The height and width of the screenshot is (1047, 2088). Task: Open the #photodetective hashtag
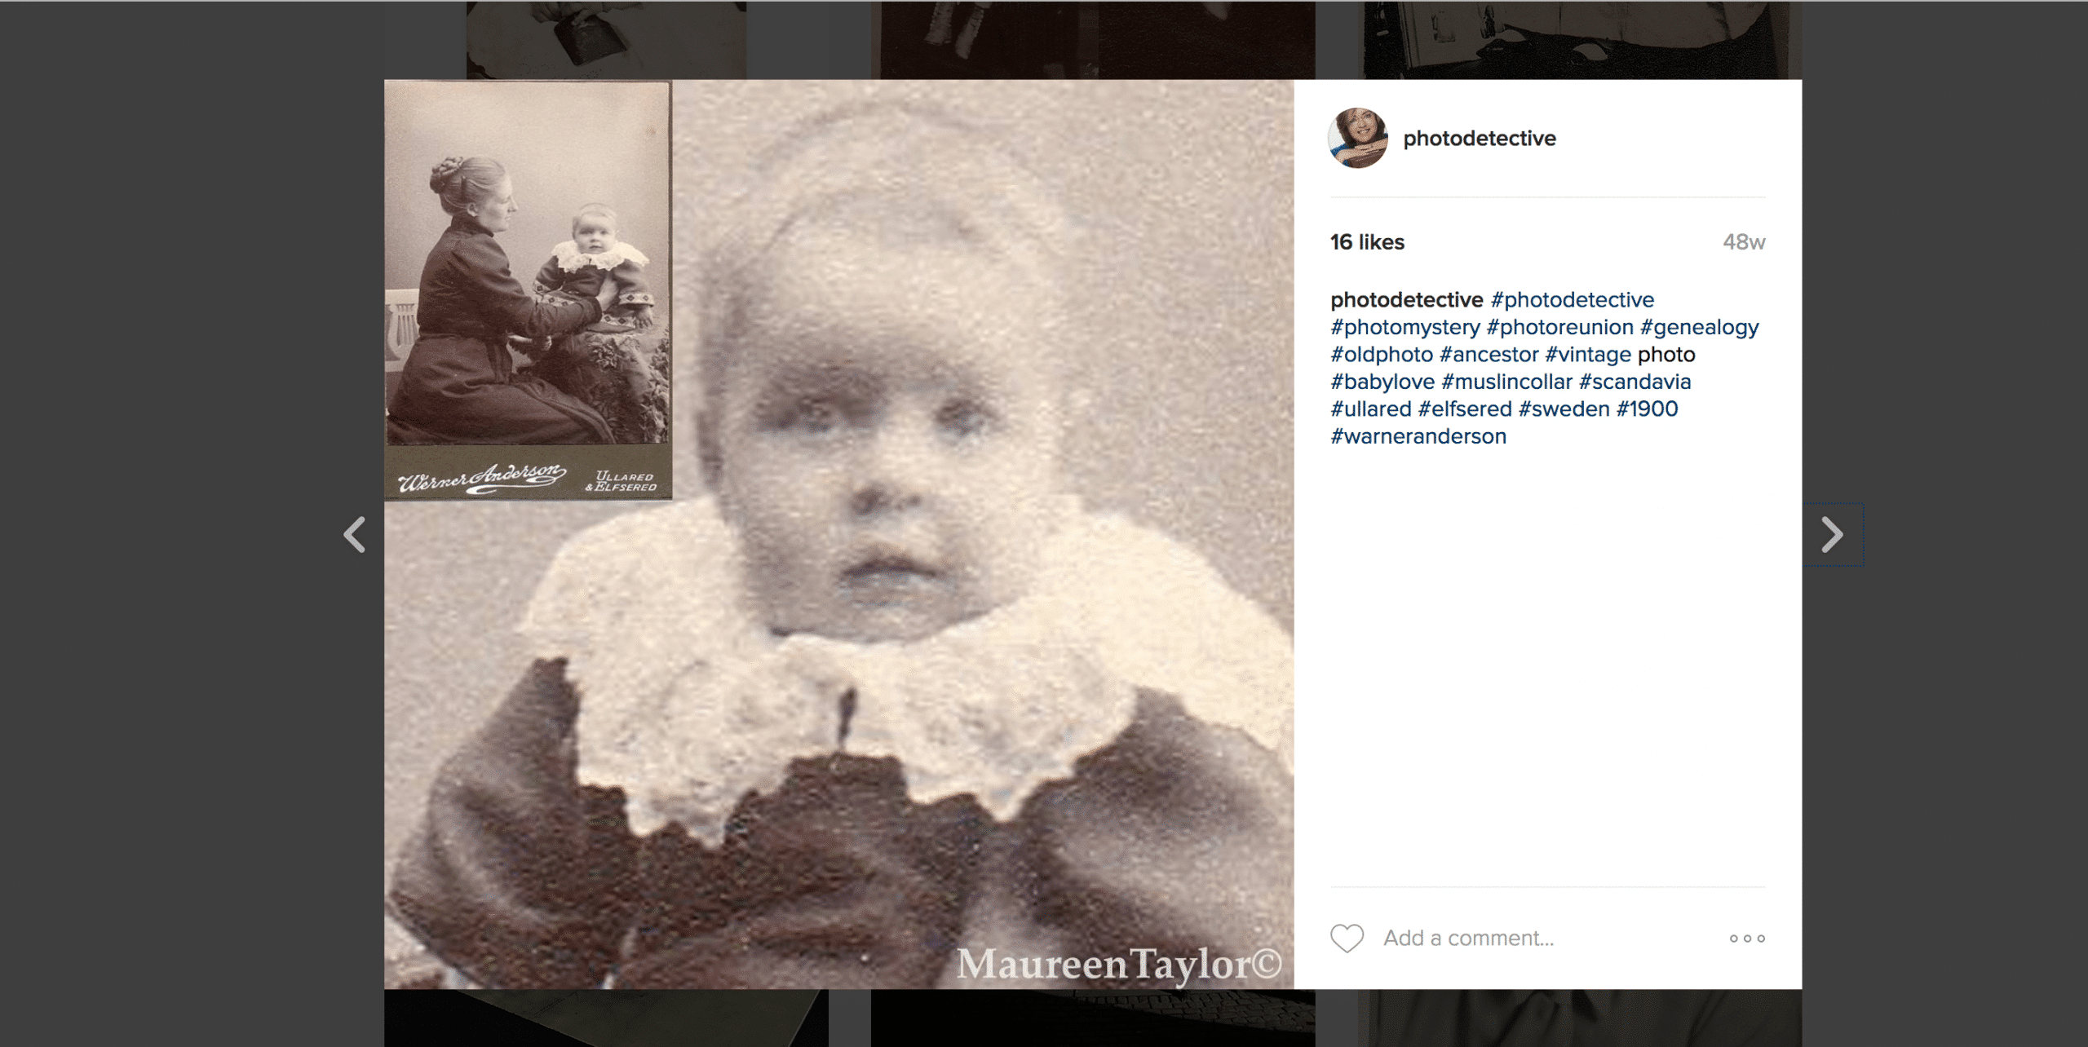(1572, 300)
